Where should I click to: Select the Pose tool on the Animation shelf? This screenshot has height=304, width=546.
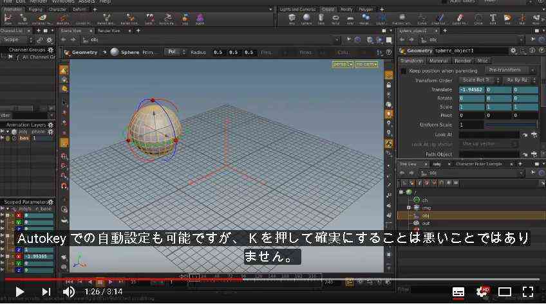coord(8,19)
